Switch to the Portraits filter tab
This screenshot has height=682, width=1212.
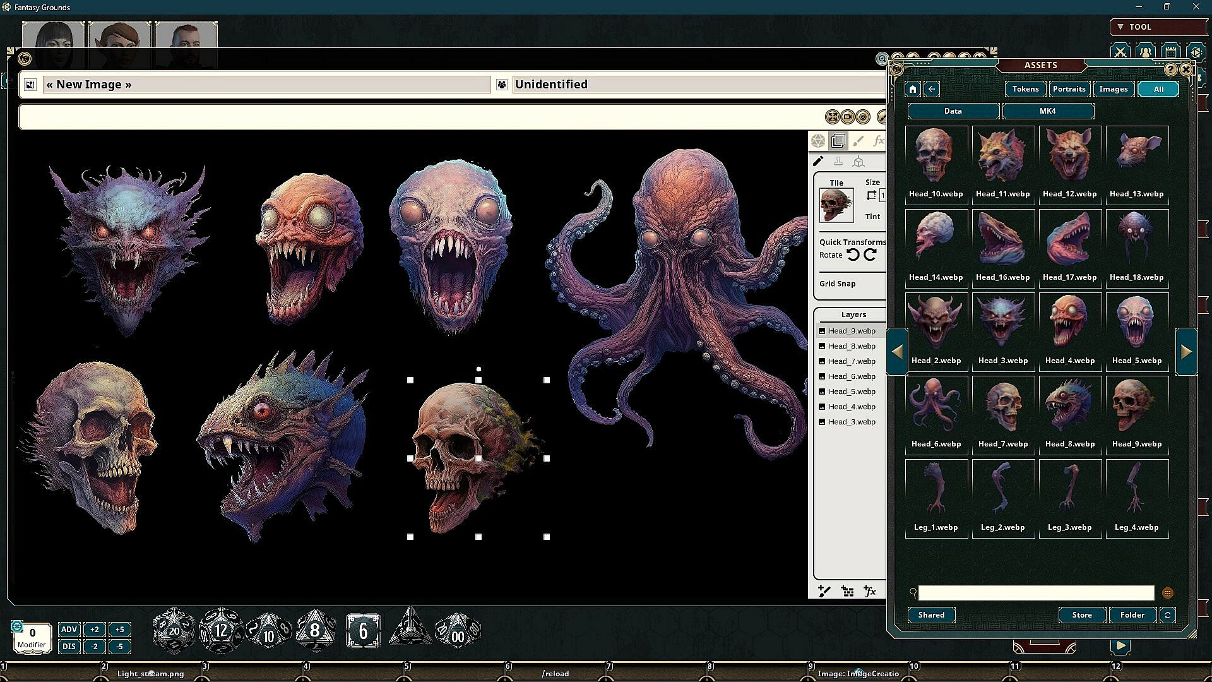[1069, 89]
